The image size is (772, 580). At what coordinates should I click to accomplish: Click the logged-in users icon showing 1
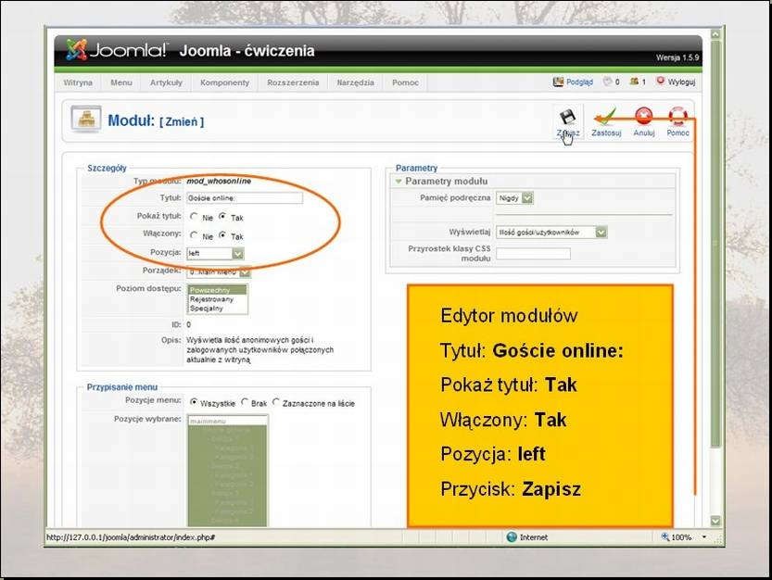point(634,82)
